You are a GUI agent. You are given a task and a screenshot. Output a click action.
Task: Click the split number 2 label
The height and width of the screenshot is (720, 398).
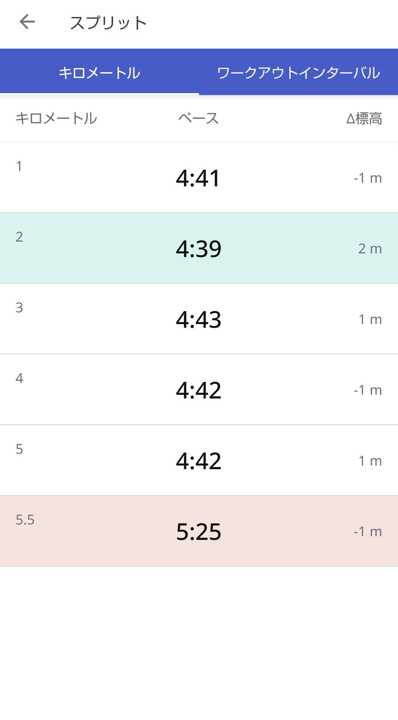19,237
